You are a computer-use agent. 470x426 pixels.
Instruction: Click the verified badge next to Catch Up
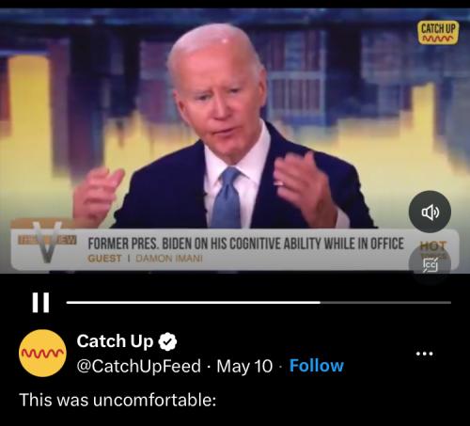(167, 341)
